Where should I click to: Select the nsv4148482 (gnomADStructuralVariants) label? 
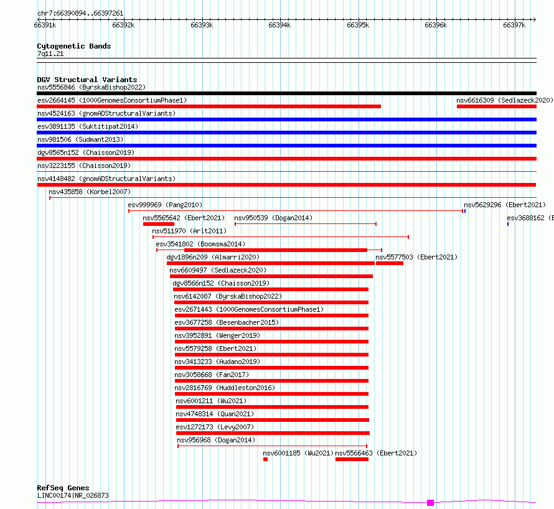[x=106, y=179]
